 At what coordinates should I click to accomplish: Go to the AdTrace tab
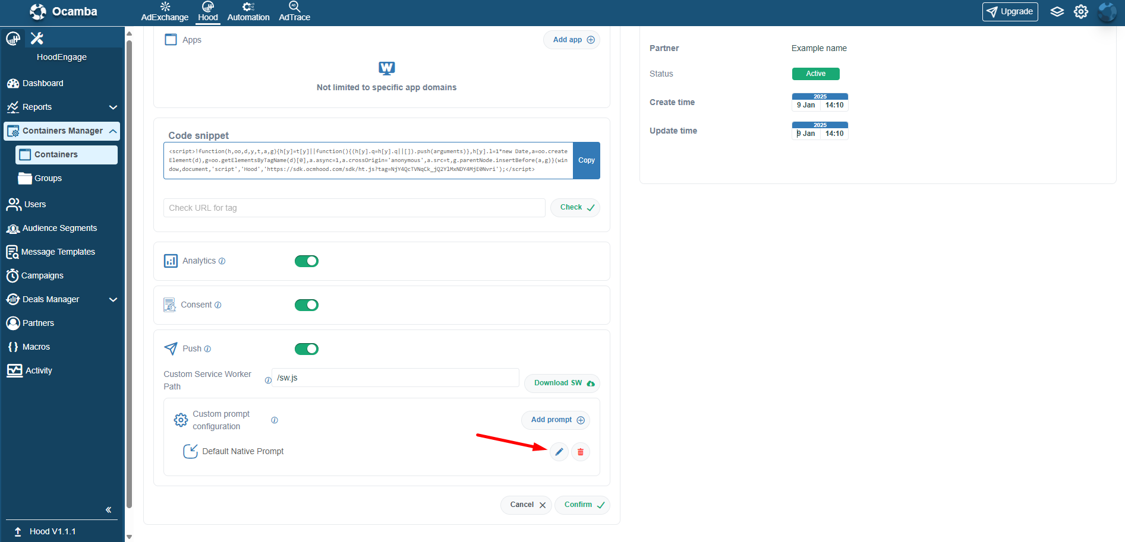tap(295, 12)
